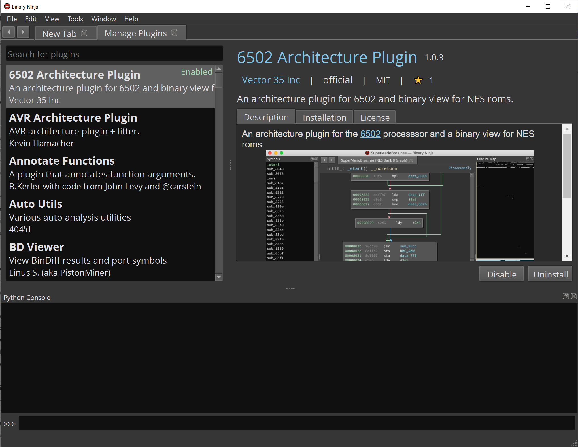The height and width of the screenshot is (447, 578).
Task: Open the File menu
Action: (12, 19)
